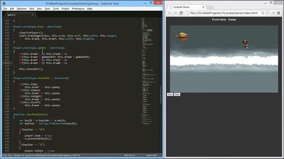Open Chrome's hamburger menu
The width and height of the screenshot is (284, 159).
point(279,13)
